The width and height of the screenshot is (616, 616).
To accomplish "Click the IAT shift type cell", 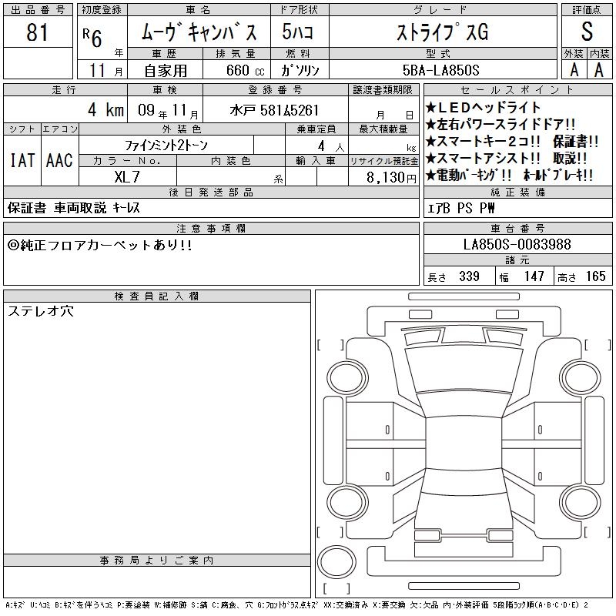I will click(x=22, y=160).
